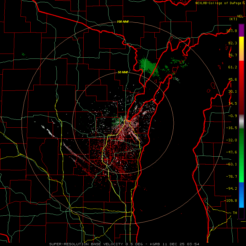
Task: Click the TH threshold label
Action: tap(235, 213)
